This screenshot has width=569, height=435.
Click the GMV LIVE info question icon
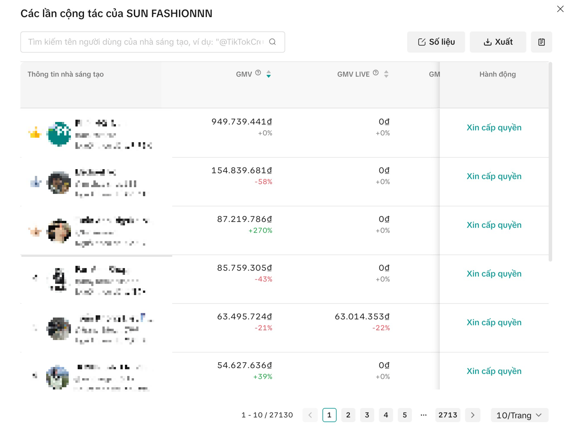[x=375, y=73]
